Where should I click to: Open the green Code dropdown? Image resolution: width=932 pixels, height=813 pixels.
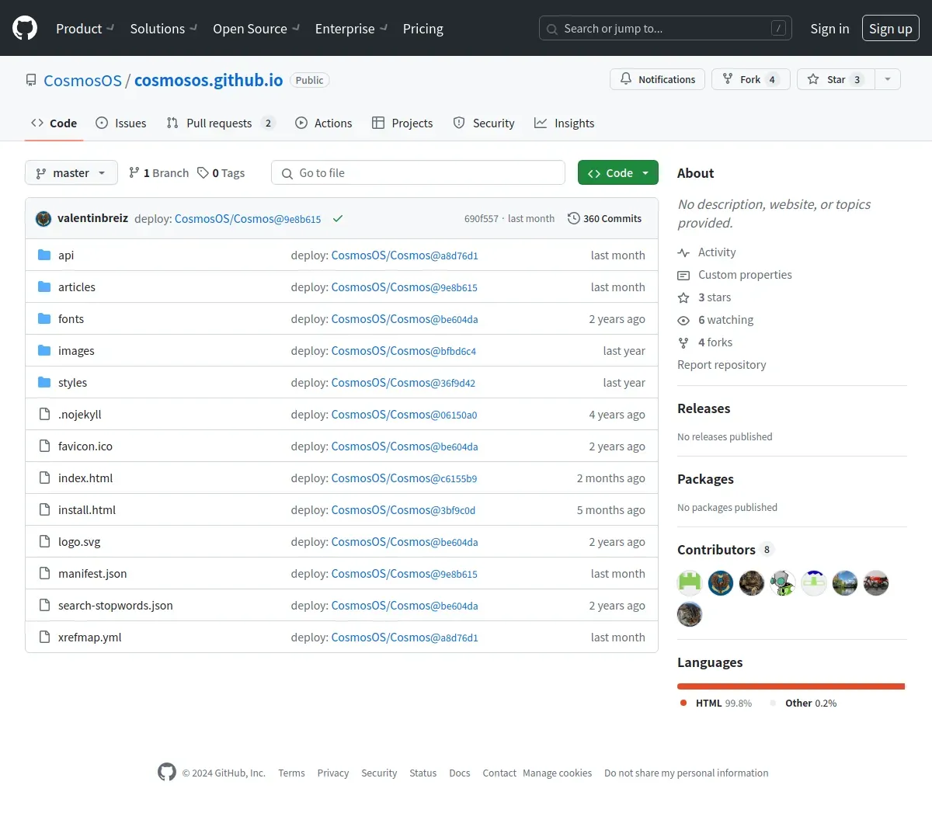point(618,172)
